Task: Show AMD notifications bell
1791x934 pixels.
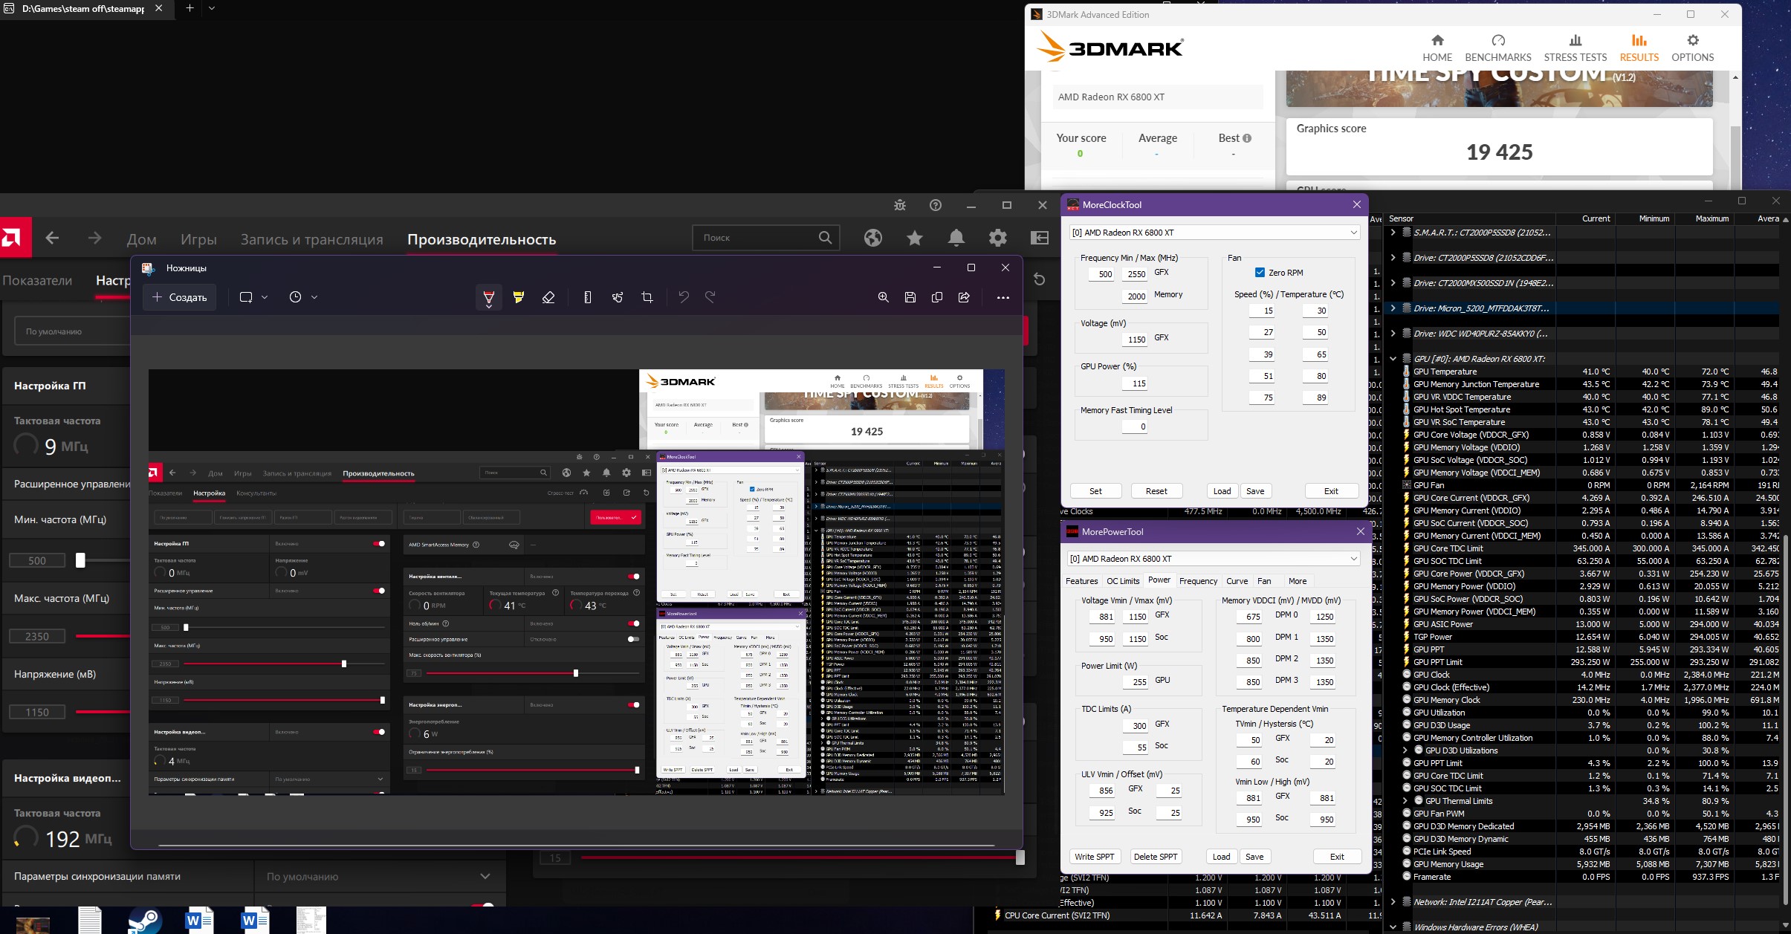Action: (956, 238)
